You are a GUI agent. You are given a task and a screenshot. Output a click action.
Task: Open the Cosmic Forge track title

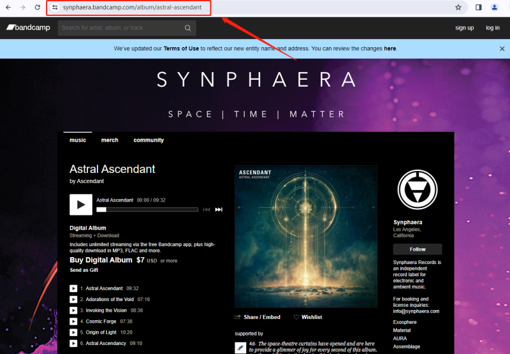pos(101,321)
